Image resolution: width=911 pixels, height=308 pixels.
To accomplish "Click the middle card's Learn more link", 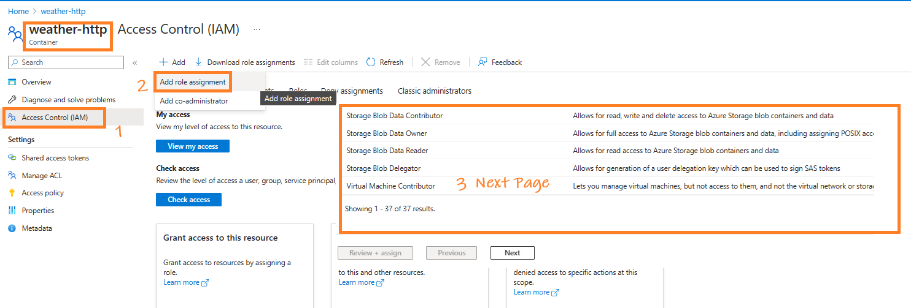I will click(x=357, y=282).
